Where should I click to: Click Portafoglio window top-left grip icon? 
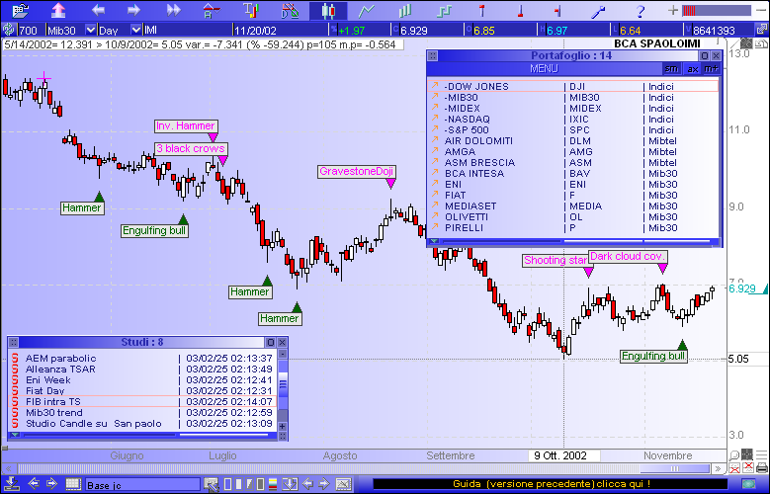point(433,55)
